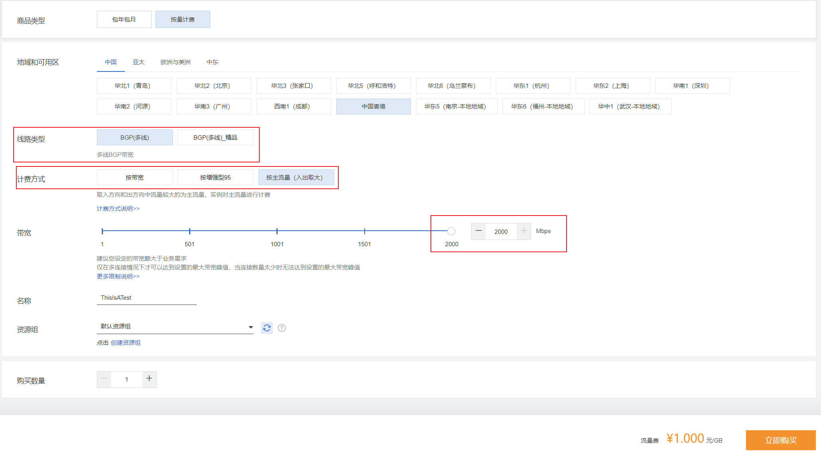Image resolution: width=821 pixels, height=463 pixels.
Task: Choose BGP(多线)_精品 line type
Action: pos(215,137)
